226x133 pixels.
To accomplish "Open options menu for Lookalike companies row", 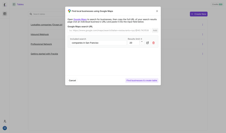I will [x=203, y=25].
